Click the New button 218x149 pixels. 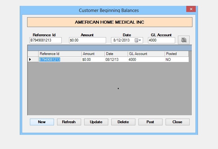coord(42,122)
